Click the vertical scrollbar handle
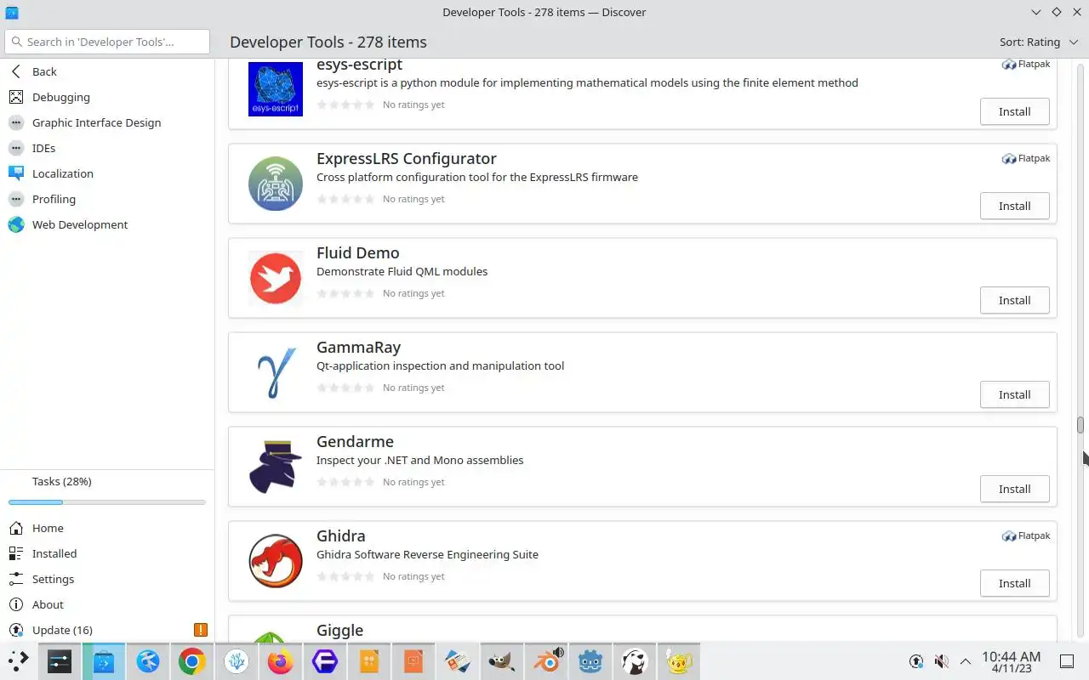Viewport: 1089px width, 680px height. pyautogui.click(x=1080, y=425)
